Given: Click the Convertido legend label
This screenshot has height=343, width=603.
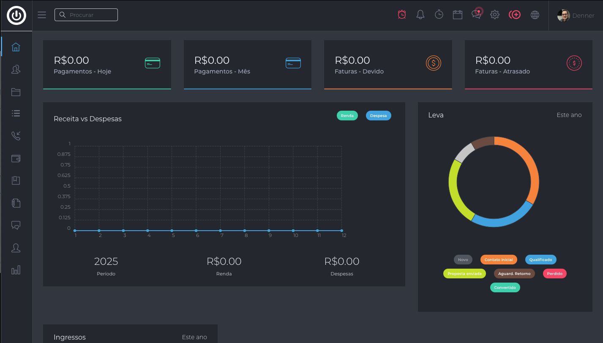Looking at the screenshot, I should click(505, 288).
